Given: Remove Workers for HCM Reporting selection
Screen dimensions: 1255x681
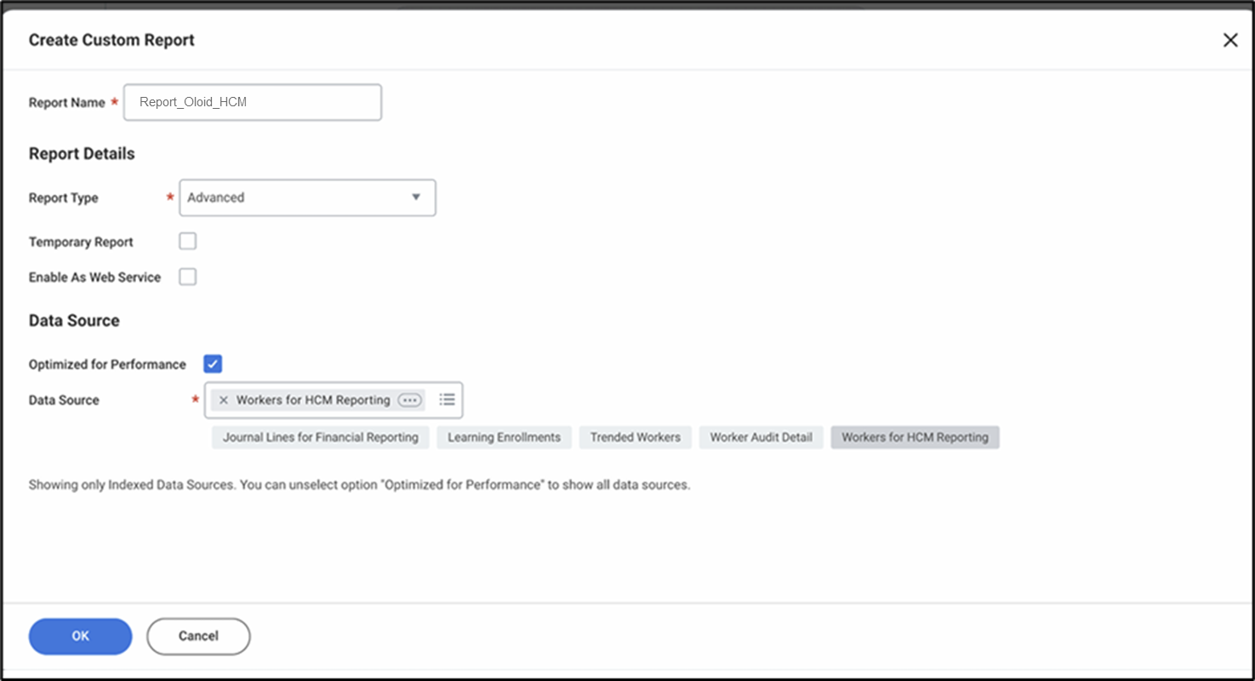Looking at the screenshot, I should 224,400.
